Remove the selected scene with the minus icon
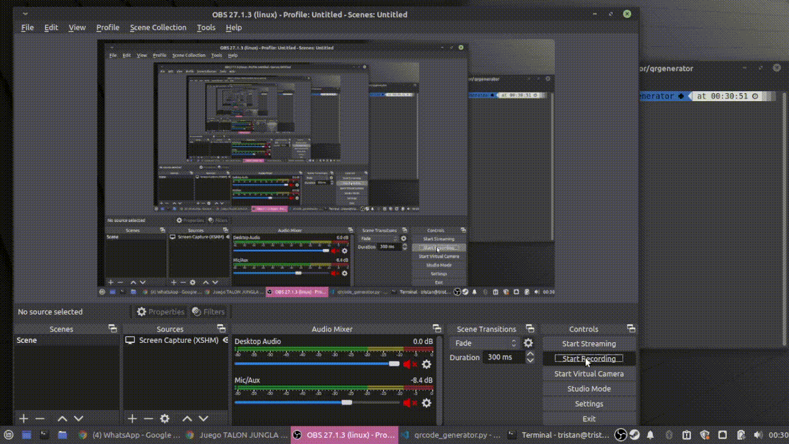 [40, 419]
